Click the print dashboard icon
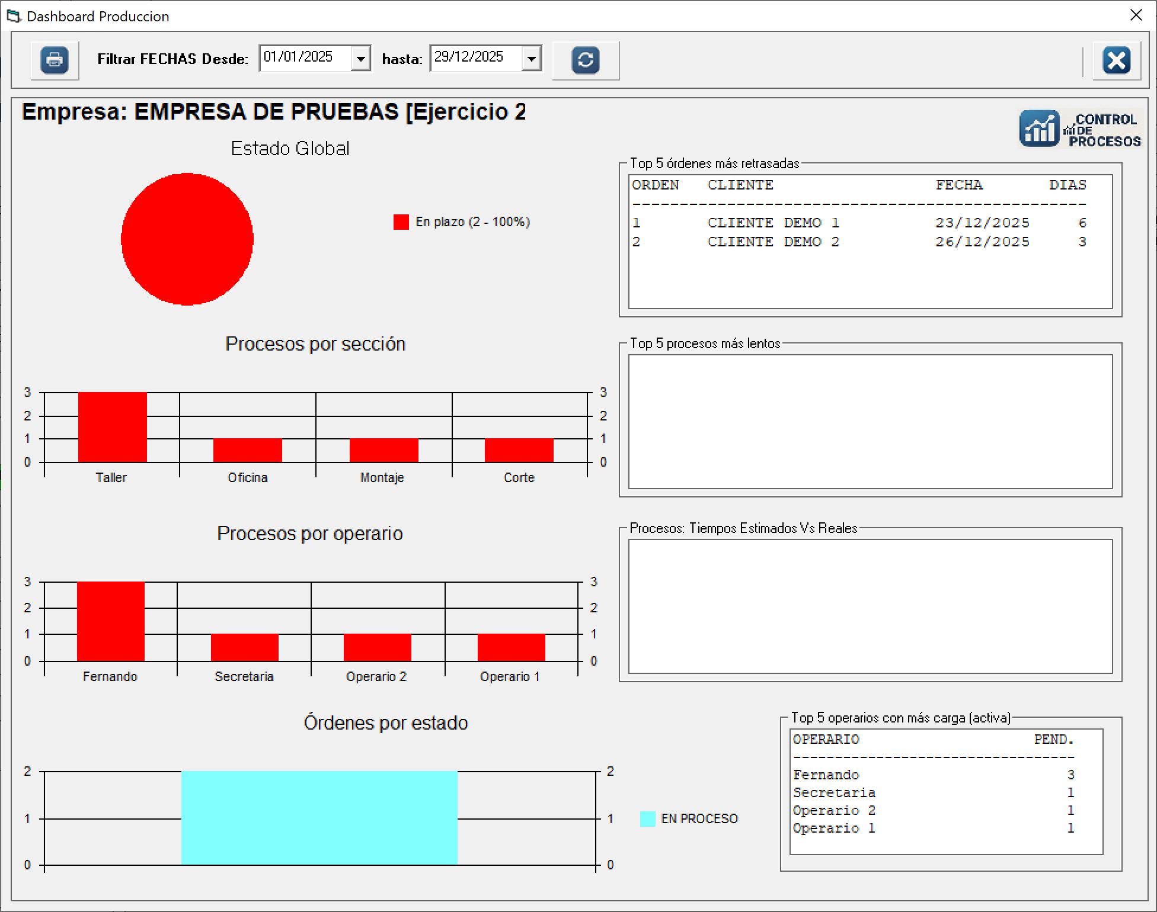 (55, 60)
